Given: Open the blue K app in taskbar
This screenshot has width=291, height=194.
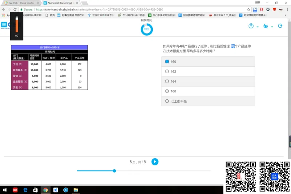Looking at the screenshot, I should 65,190.
